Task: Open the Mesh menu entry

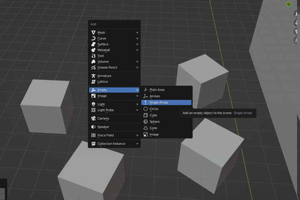Action: tap(114, 32)
